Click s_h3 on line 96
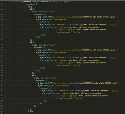Viewport: 125px width, 114px height. pyautogui.click(x=44, y=91)
